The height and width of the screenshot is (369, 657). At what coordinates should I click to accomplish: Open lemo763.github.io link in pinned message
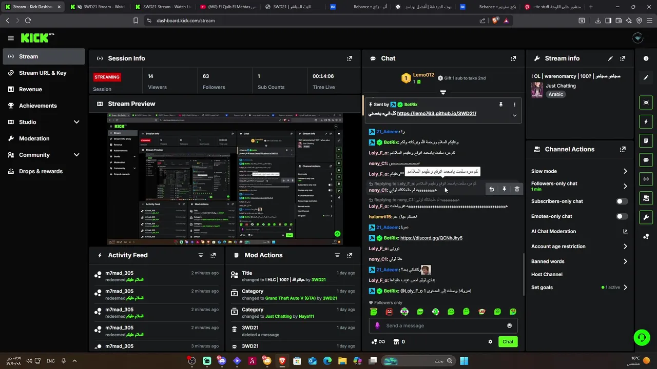[437, 113]
